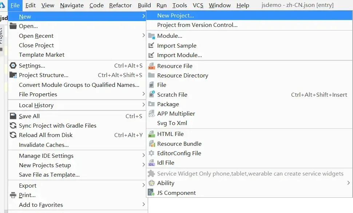Click the HTML File icon

pos(151,134)
